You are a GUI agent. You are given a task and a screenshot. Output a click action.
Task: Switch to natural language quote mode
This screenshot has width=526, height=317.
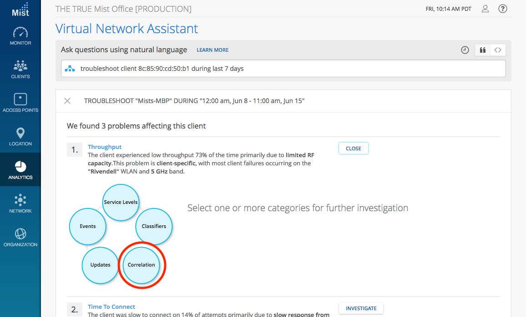click(482, 50)
